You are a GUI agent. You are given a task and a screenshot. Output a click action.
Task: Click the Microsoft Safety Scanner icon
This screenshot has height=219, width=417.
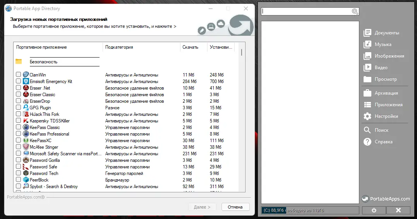tap(26, 153)
